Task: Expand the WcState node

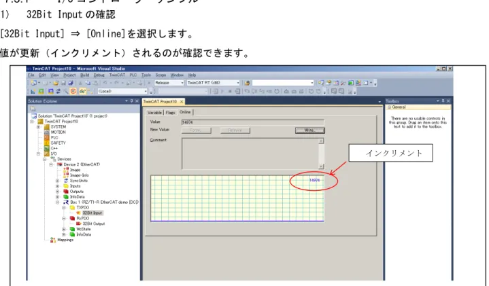Action: 64,229
